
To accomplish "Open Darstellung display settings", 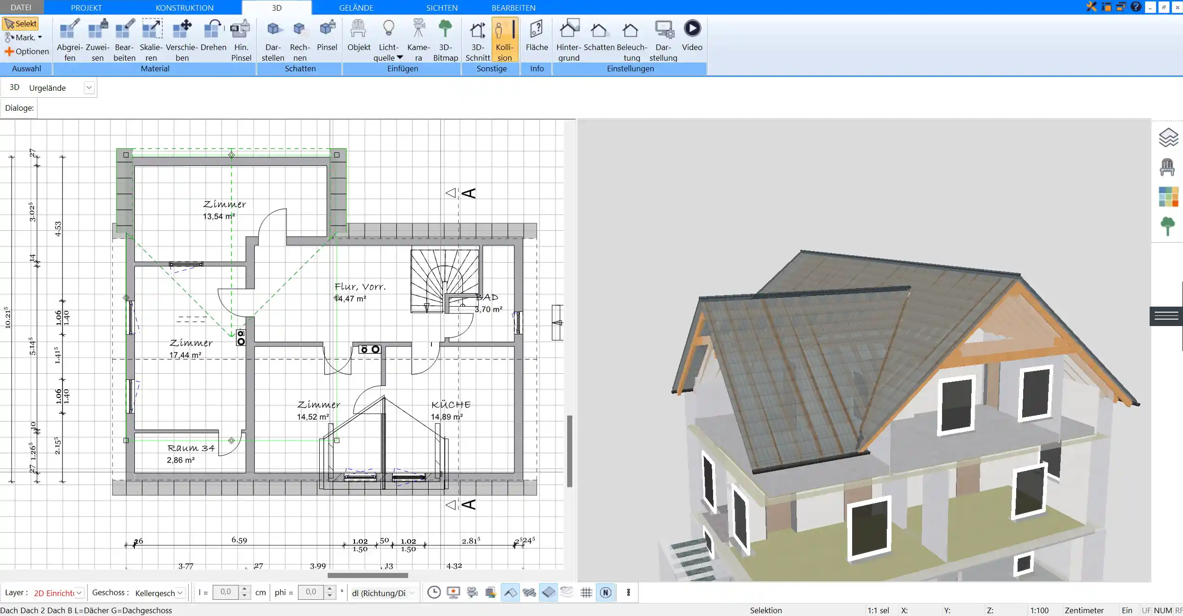I will (x=663, y=40).
